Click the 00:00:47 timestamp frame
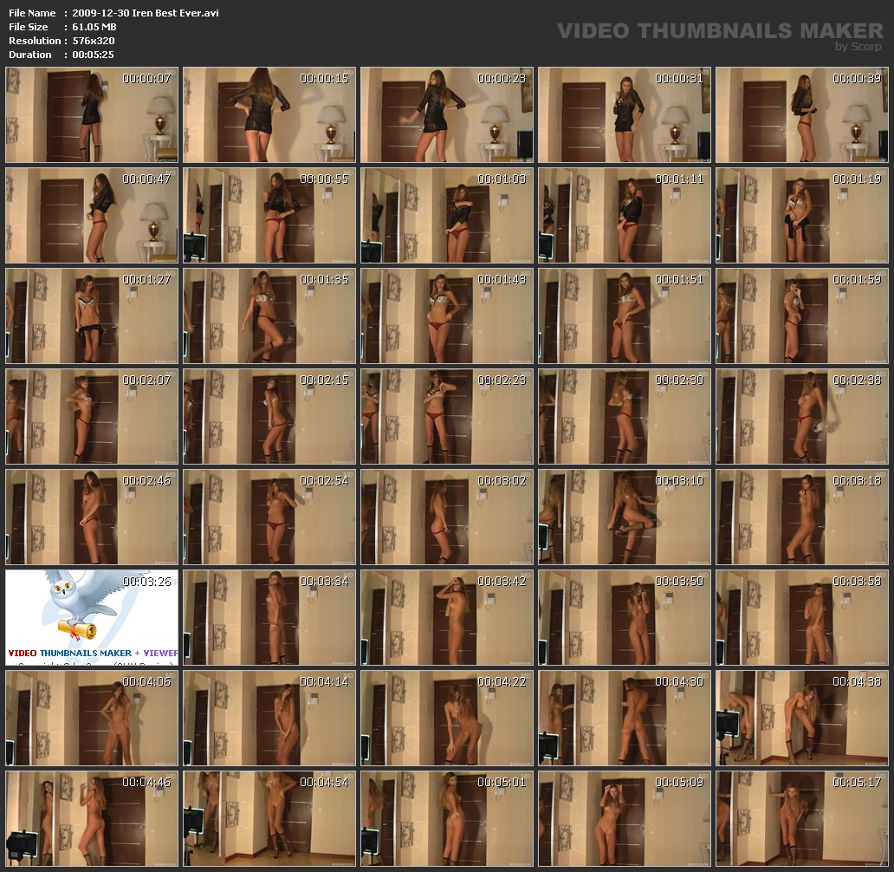The height and width of the screenshot is (872, 894). 92,215
